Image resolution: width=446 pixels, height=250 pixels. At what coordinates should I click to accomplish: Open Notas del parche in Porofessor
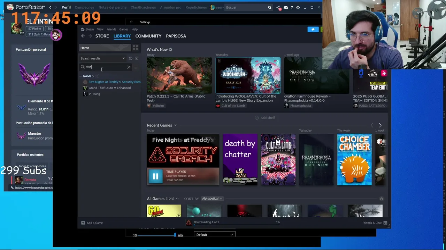tap(113, 7)
